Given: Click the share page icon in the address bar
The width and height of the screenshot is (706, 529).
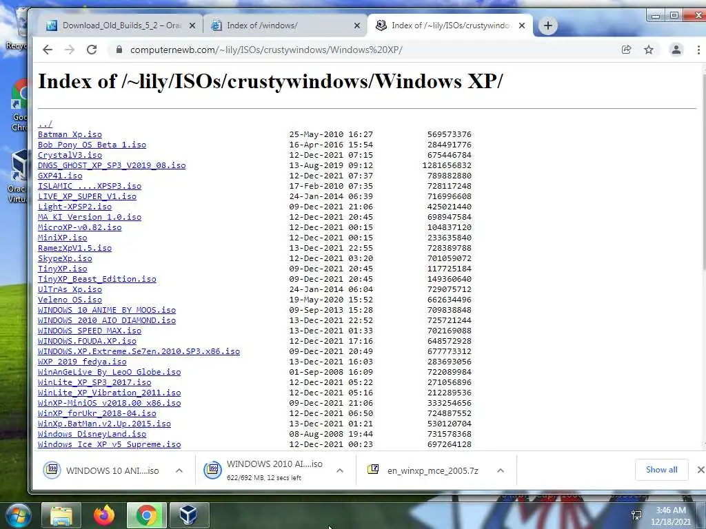Looking at the screenshot, I should [x=626, y=50].
